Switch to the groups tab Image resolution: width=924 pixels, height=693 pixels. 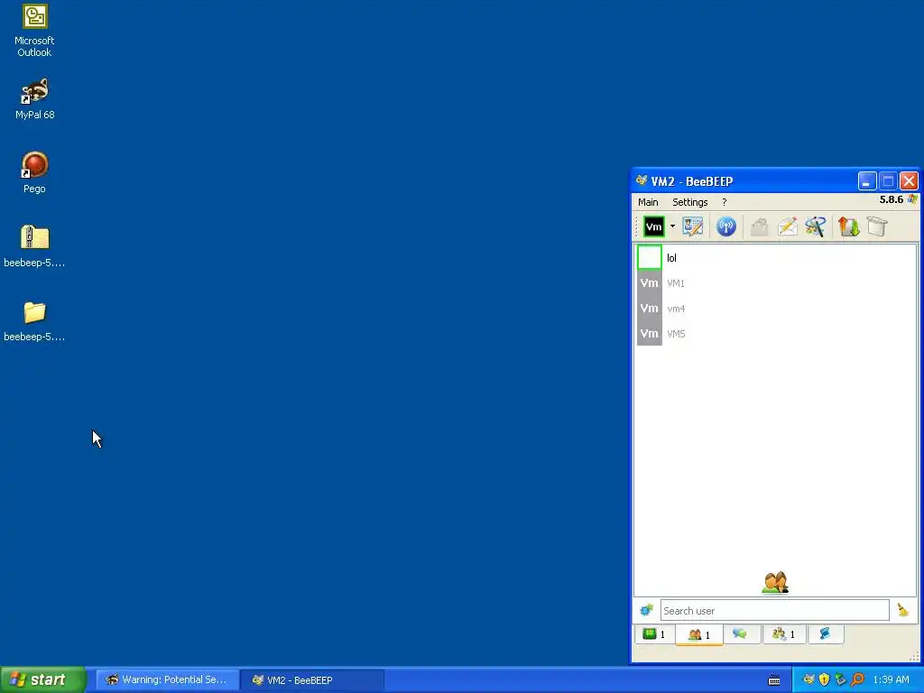(x=784, y=634)
